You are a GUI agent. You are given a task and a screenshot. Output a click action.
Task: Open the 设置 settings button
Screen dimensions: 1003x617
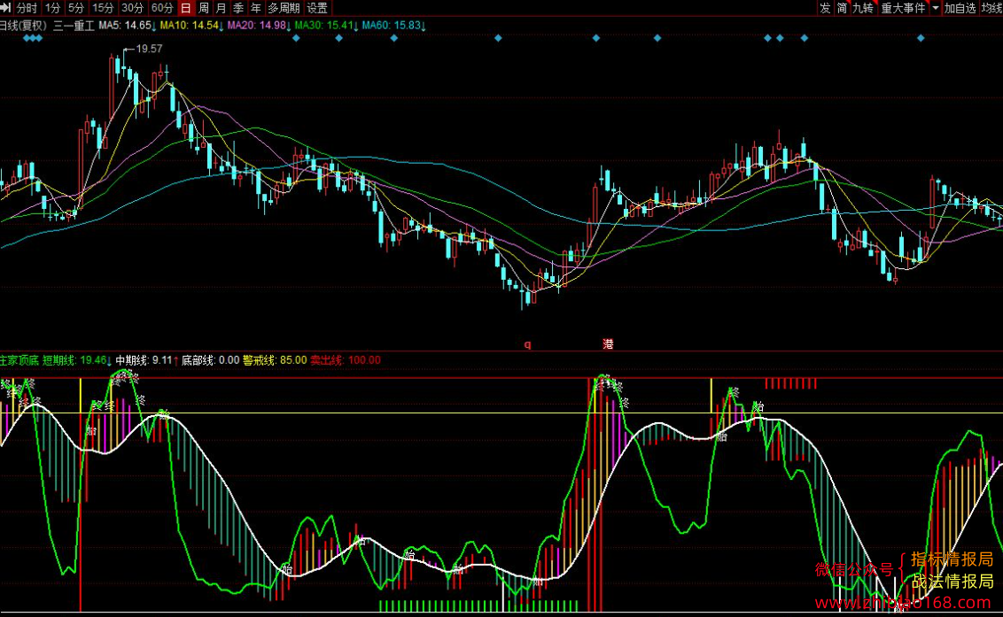click(x=317, y=8)
